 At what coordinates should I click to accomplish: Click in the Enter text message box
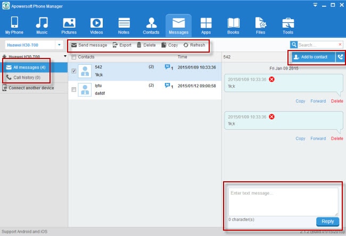pyautogui.click(x=283, y=202)
